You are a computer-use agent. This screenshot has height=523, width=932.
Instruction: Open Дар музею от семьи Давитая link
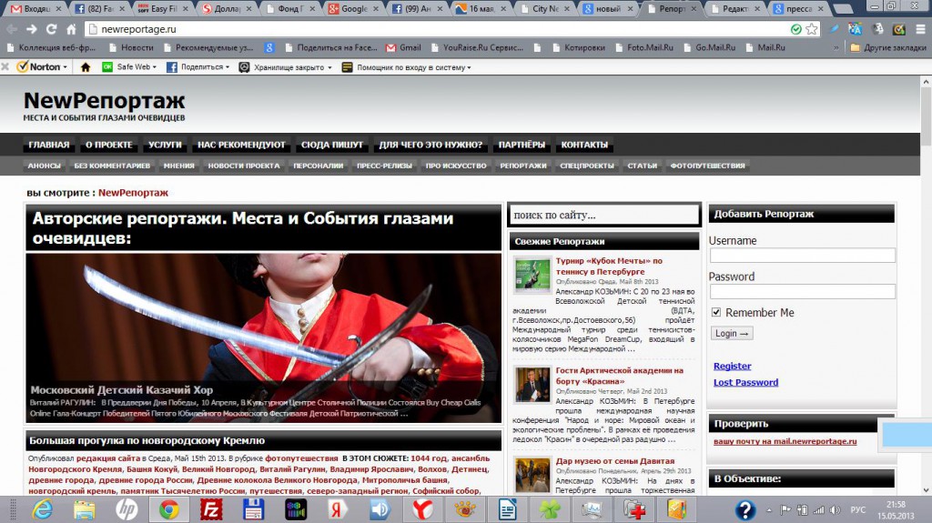(x=615, y=460)
